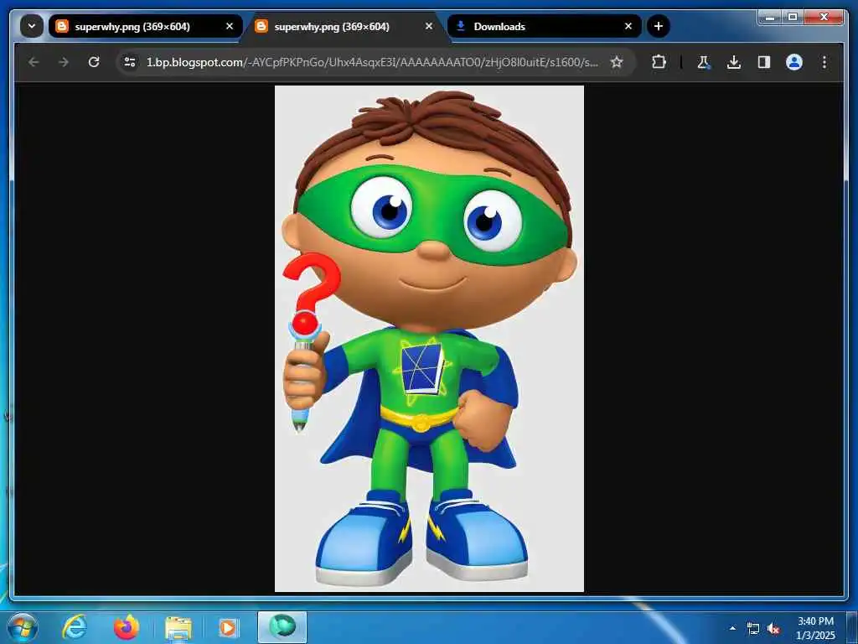Launch Firefox from taskbar
This screenshot has width=858, height=644.
click(127, 627)
